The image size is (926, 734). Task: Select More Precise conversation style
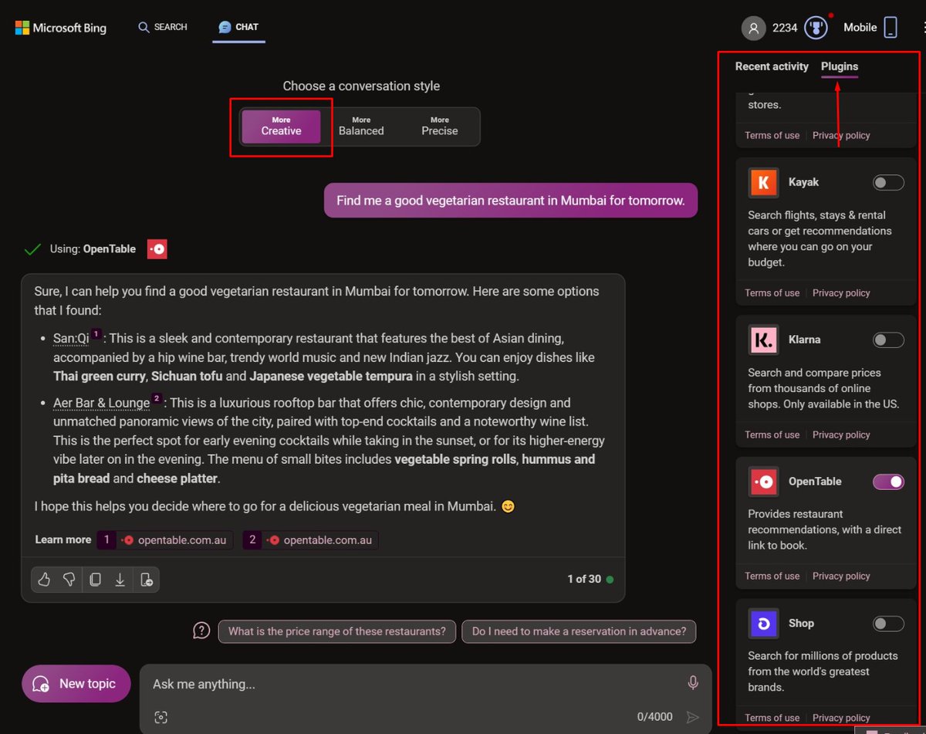pyautogui.click(x=440, y=127)
